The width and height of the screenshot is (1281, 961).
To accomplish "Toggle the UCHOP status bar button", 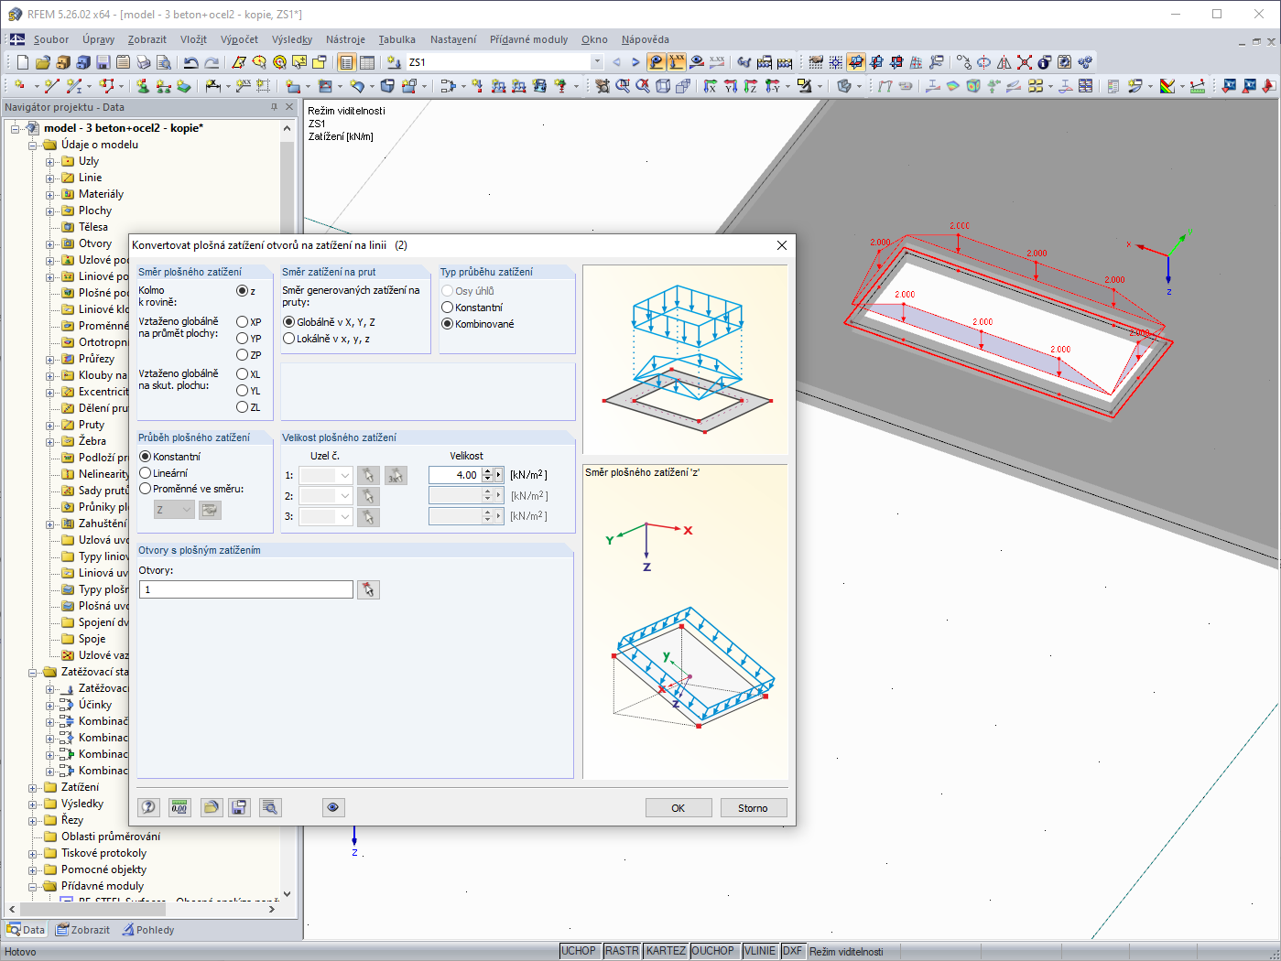I will [579, 951].
